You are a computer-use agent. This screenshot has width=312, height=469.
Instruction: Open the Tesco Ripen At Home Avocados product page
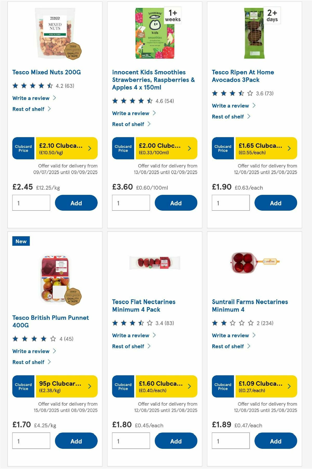[x=243, y=76]
